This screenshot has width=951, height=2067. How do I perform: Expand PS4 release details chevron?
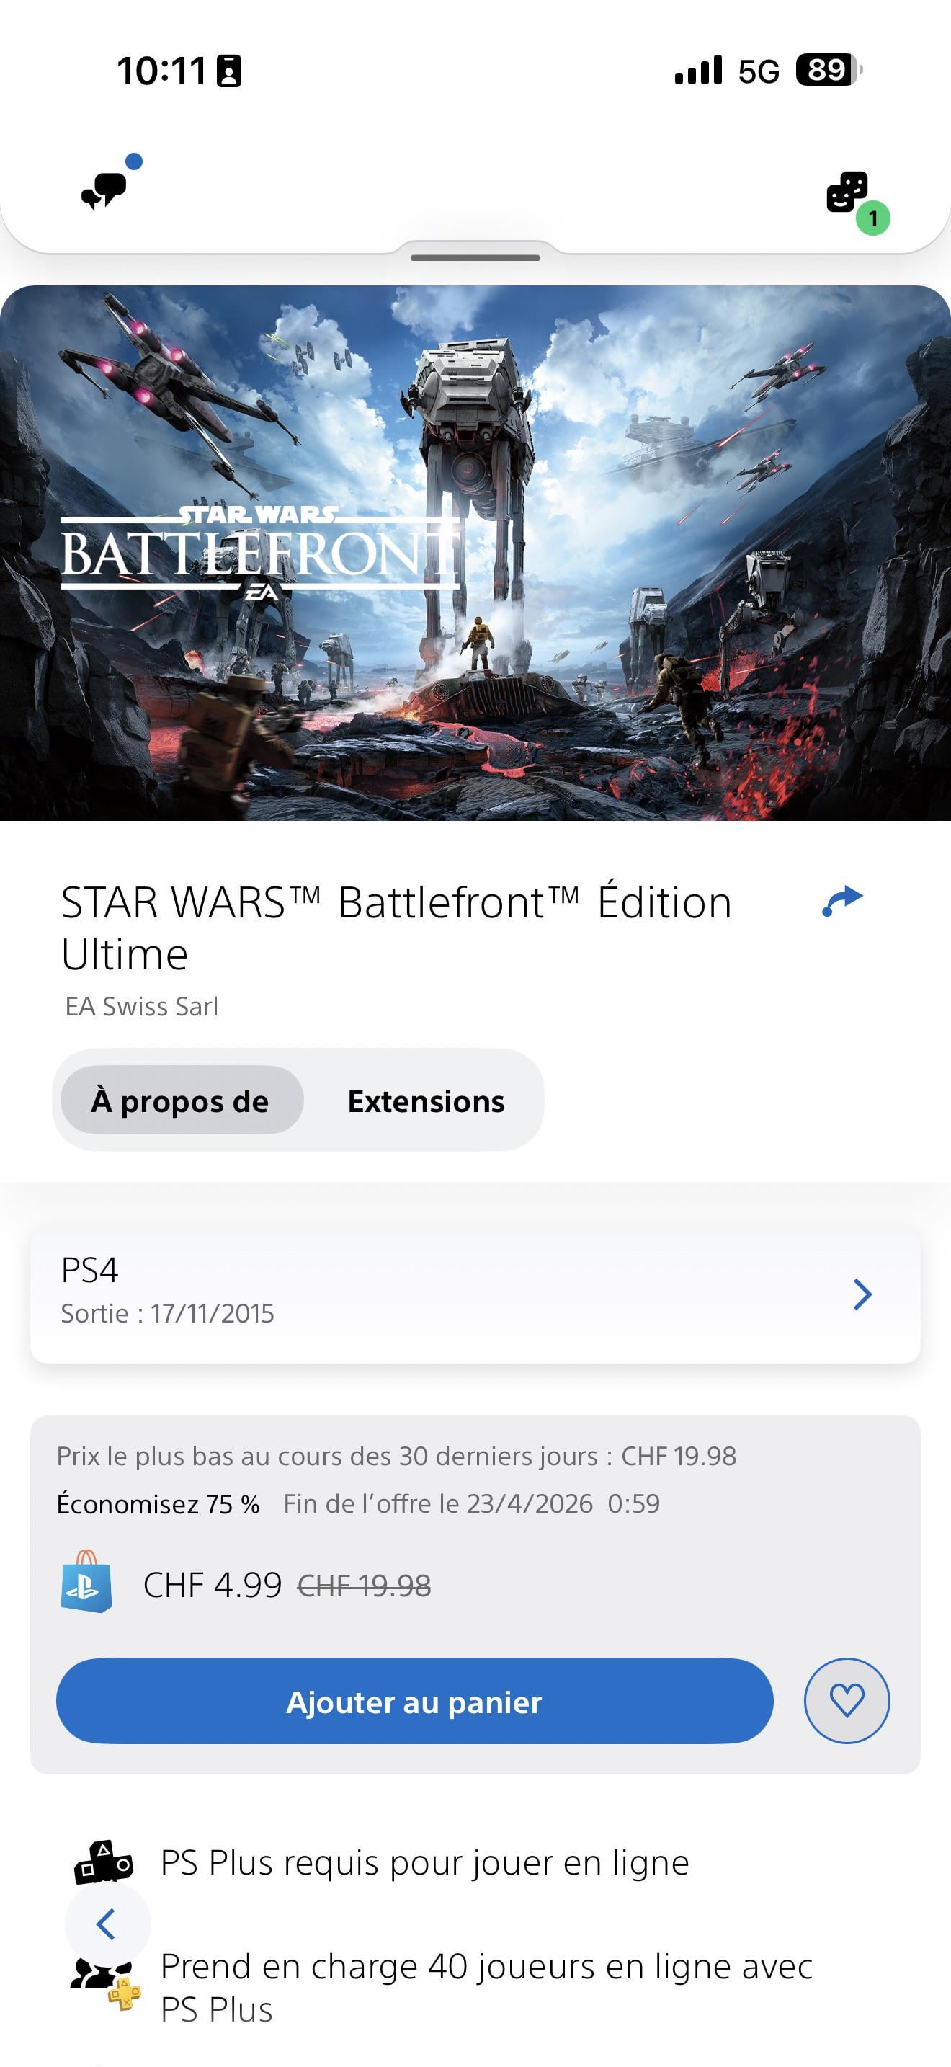862,1294
